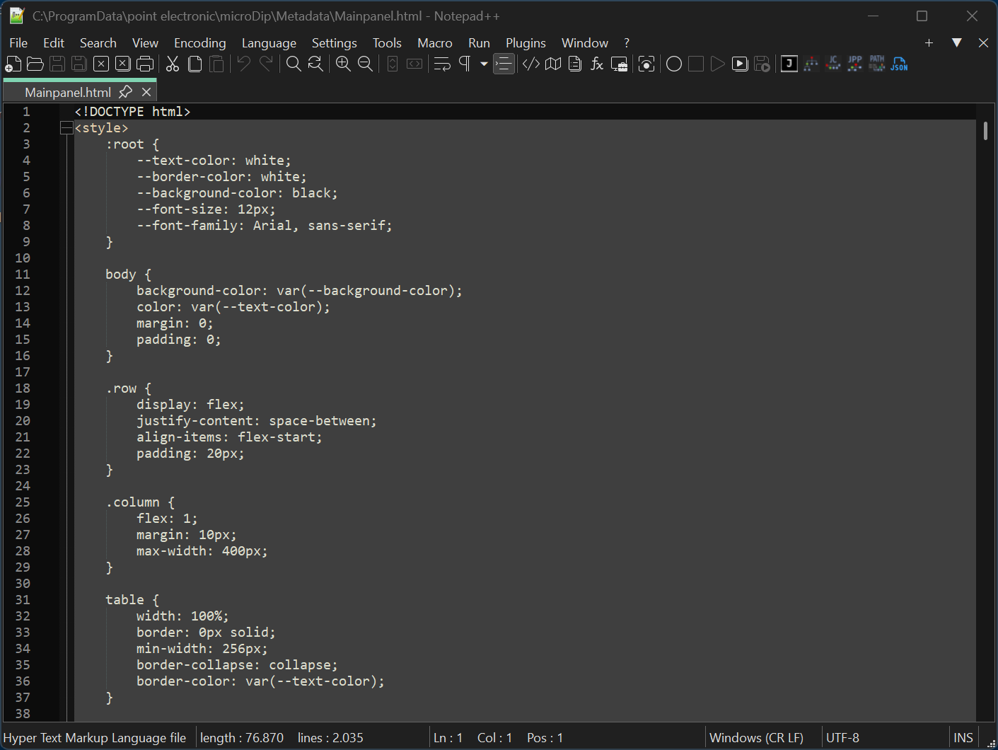Viewport: 998px width, 750px height.
Task: Collapse the style block fold marker
Action: click(x=66, y=128)
